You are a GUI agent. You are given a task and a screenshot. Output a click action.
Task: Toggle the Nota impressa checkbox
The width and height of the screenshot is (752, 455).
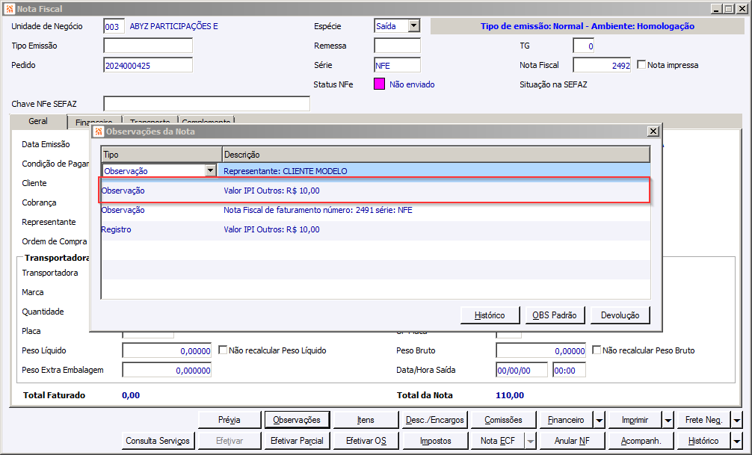(641, 65)
